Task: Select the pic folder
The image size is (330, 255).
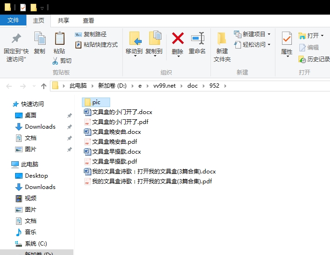Action: click(96, 102)
